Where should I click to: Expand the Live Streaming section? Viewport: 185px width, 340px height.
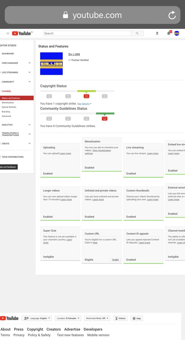tap(29, 72)
